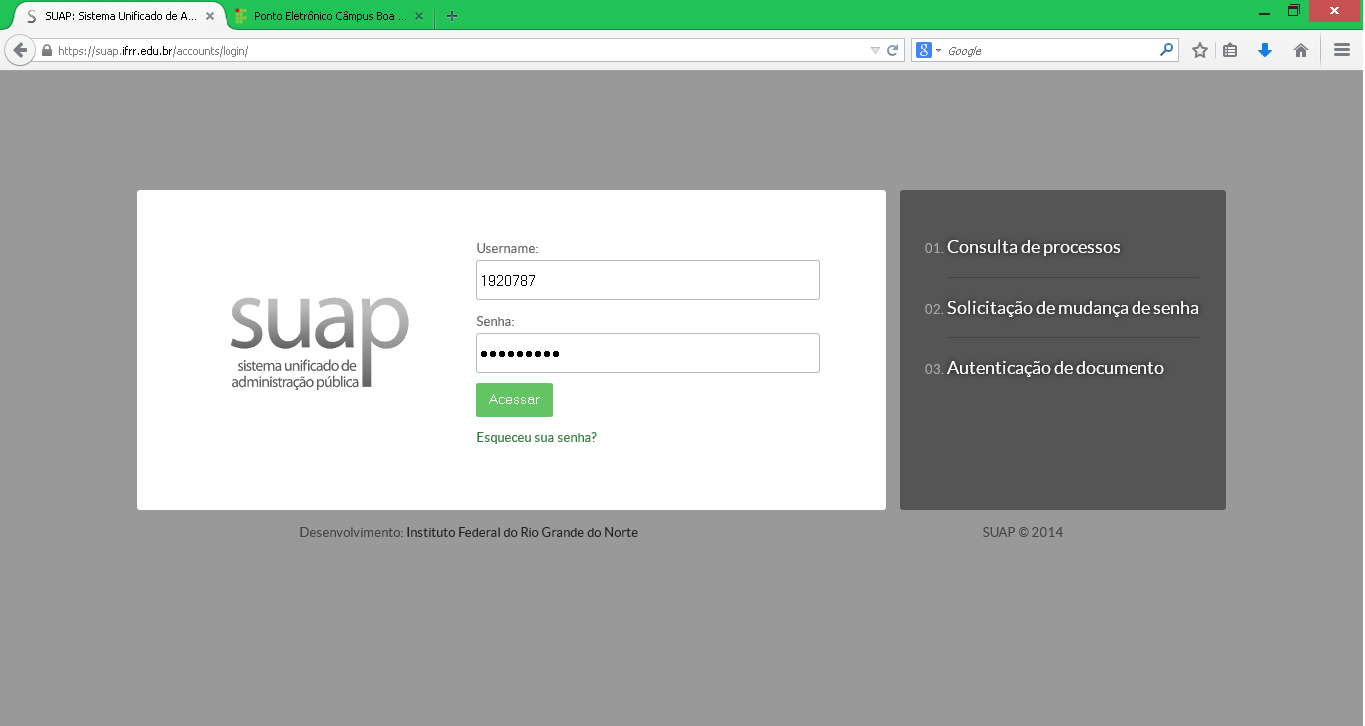Click the Username input field
This screenshot has width=1365, height=726.
point(648,280)
